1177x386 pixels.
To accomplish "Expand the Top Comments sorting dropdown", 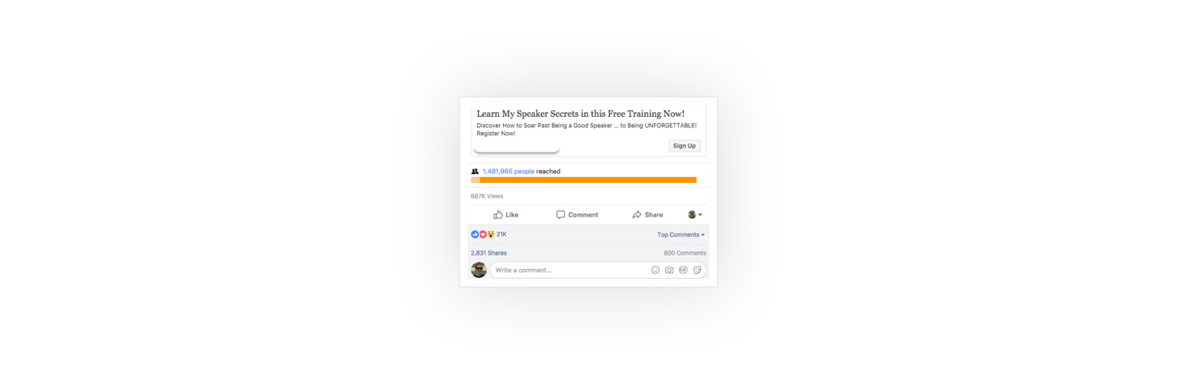I will click(681, 235).
